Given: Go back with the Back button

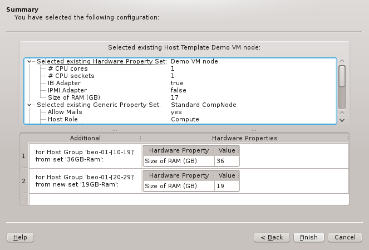Looking at the screenshot, I should pyautogui.click(x=271, y=237).
